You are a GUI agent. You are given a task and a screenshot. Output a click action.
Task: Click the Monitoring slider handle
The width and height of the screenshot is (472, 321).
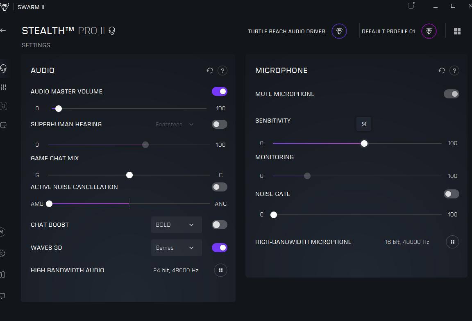pos(307,176)
